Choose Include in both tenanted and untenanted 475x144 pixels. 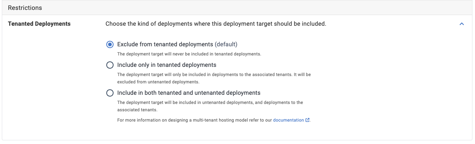pyautogui.click(x=110, y=93)
